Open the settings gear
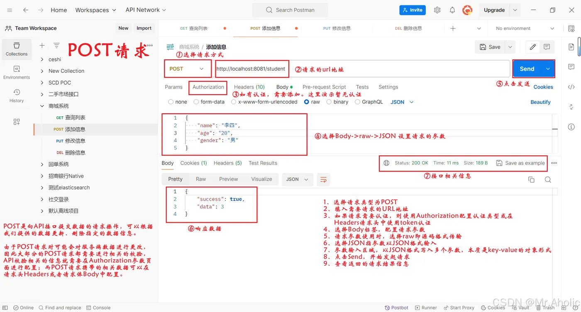This screenshot has width=581, height=312. tap(437, 10)
